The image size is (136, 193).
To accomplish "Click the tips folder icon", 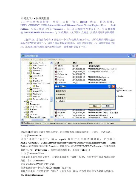I will (31, 78).
